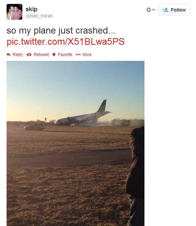Image resolution: width=196 pixels, height=226 pixels.
Task: Open the pic.twitter.com/X51BLwa5PS link
Action: [66, 42]
